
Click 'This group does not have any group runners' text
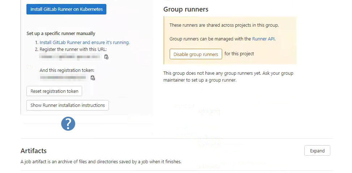click(x=228, y=77)
